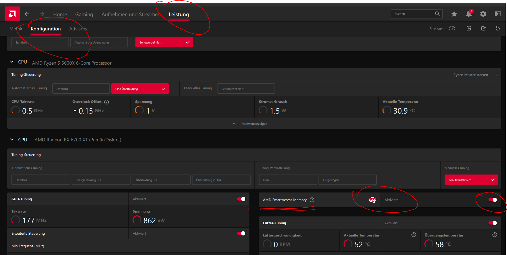Select CPU Standard automatic tuning
507x255 pixels.
[81, 89]
